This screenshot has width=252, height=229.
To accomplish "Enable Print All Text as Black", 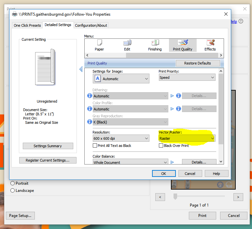I will coord(95,146).
